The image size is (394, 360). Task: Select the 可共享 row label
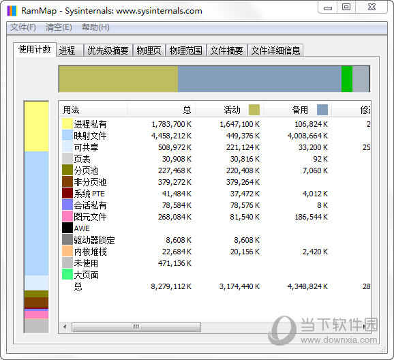click(86, 147)
